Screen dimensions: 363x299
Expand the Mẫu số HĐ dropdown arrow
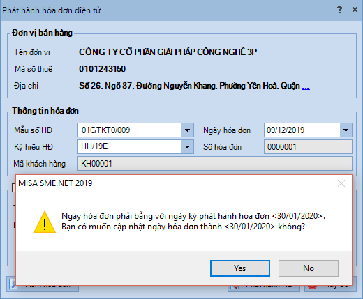pyautogui.click(x=187, y=130)
